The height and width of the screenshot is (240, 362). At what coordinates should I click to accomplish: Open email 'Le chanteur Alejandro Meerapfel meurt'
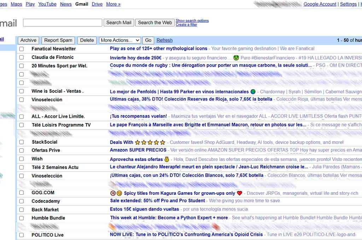209,167
